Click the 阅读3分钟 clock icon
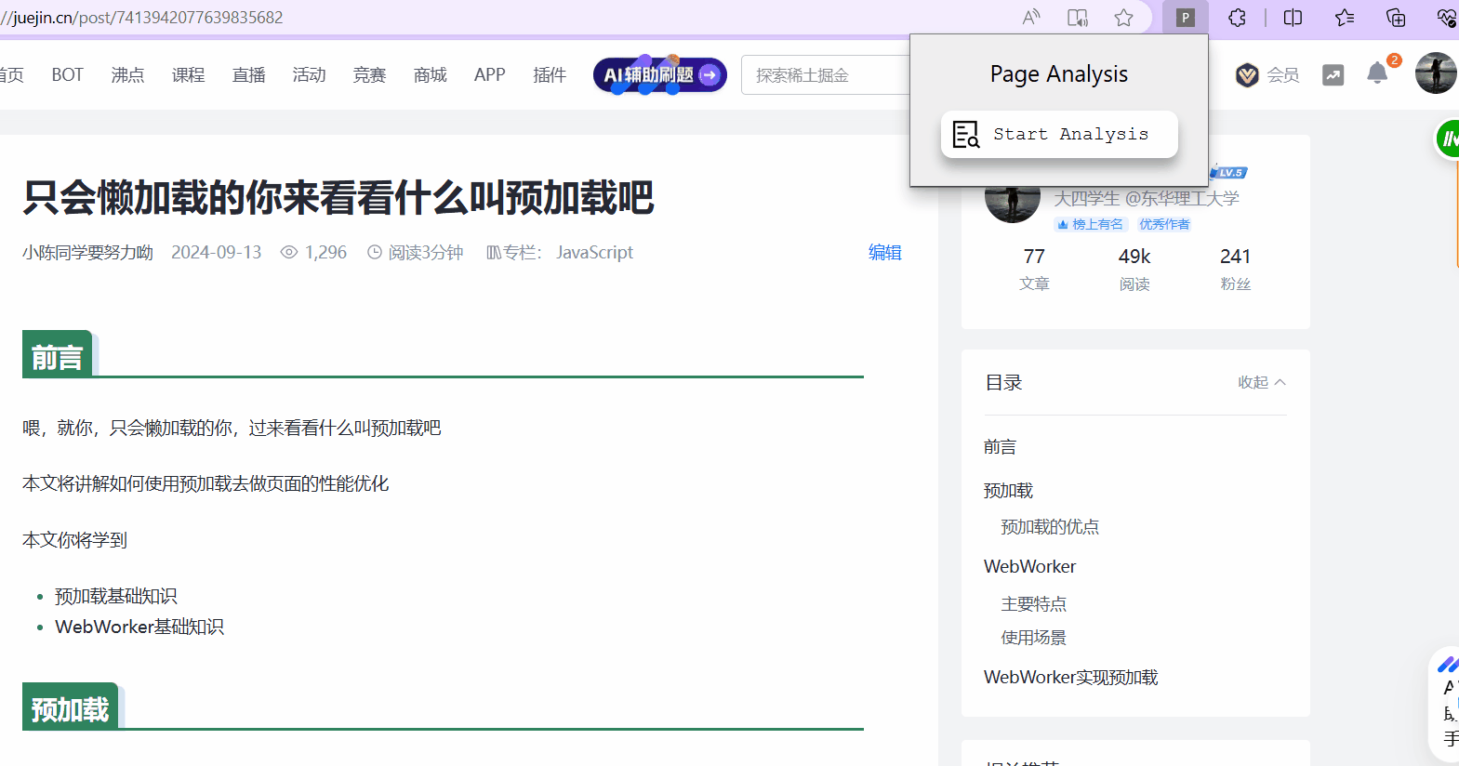The width and height of the screenshot is (1459, 766). (x=375, y=253)
